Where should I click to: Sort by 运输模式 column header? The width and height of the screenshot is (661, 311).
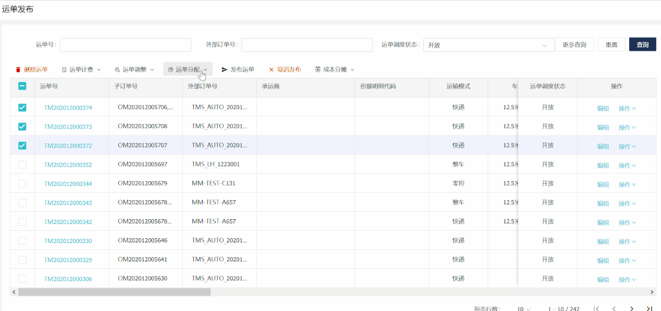(458, 87)
